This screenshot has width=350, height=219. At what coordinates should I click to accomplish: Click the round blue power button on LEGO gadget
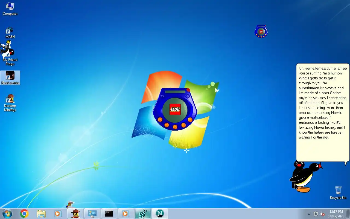[188, 96]
